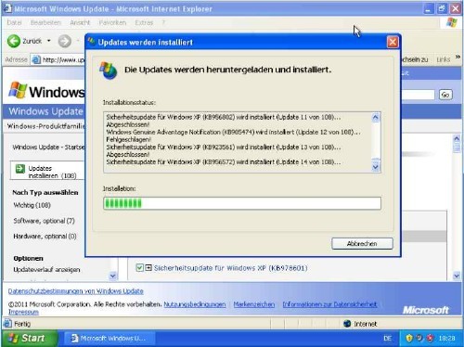Select the KB923561 status line
This screenshot has height=347, width=464.
(224, 147)
